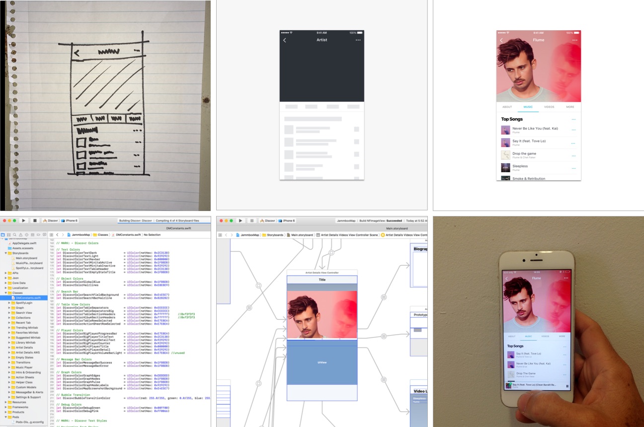This screenshot has height=427, width=644.
Task: Open iPhone 6 device selector in DMConstants window
Action: click(x=70, y=220)
